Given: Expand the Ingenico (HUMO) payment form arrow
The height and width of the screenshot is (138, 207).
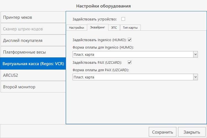Looking at the screenshot, I should 195,55.
